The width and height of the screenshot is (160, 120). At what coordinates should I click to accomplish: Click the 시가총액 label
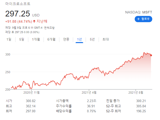pyautogui.click(x=62, y=101)
